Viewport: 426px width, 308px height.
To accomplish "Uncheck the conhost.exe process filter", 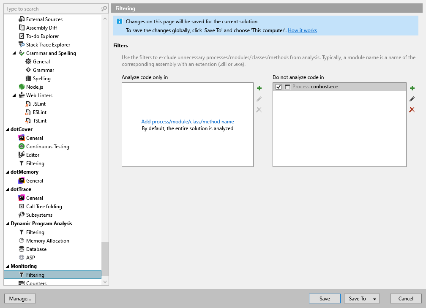I will [279, 87].
